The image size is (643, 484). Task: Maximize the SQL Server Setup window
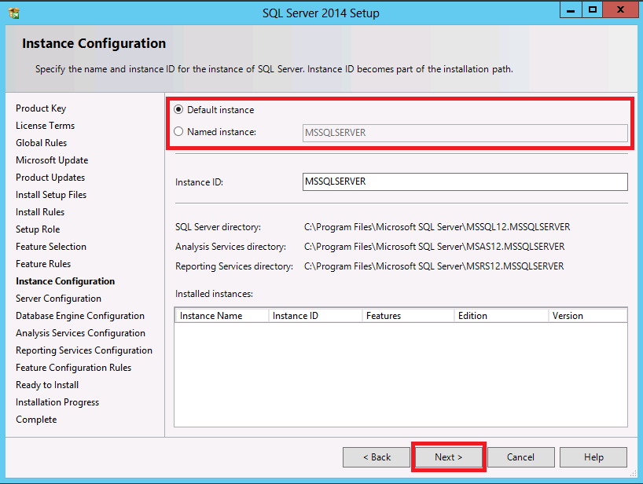point(593,9)
